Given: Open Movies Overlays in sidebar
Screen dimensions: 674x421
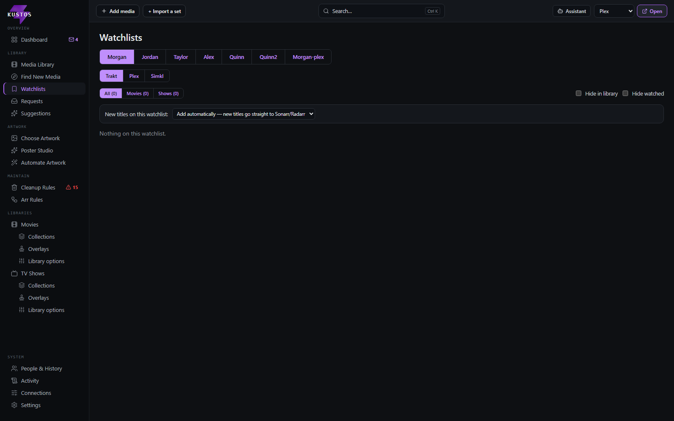Looking at the screenshot, I should pyautogui.click(x=38, y=249).
